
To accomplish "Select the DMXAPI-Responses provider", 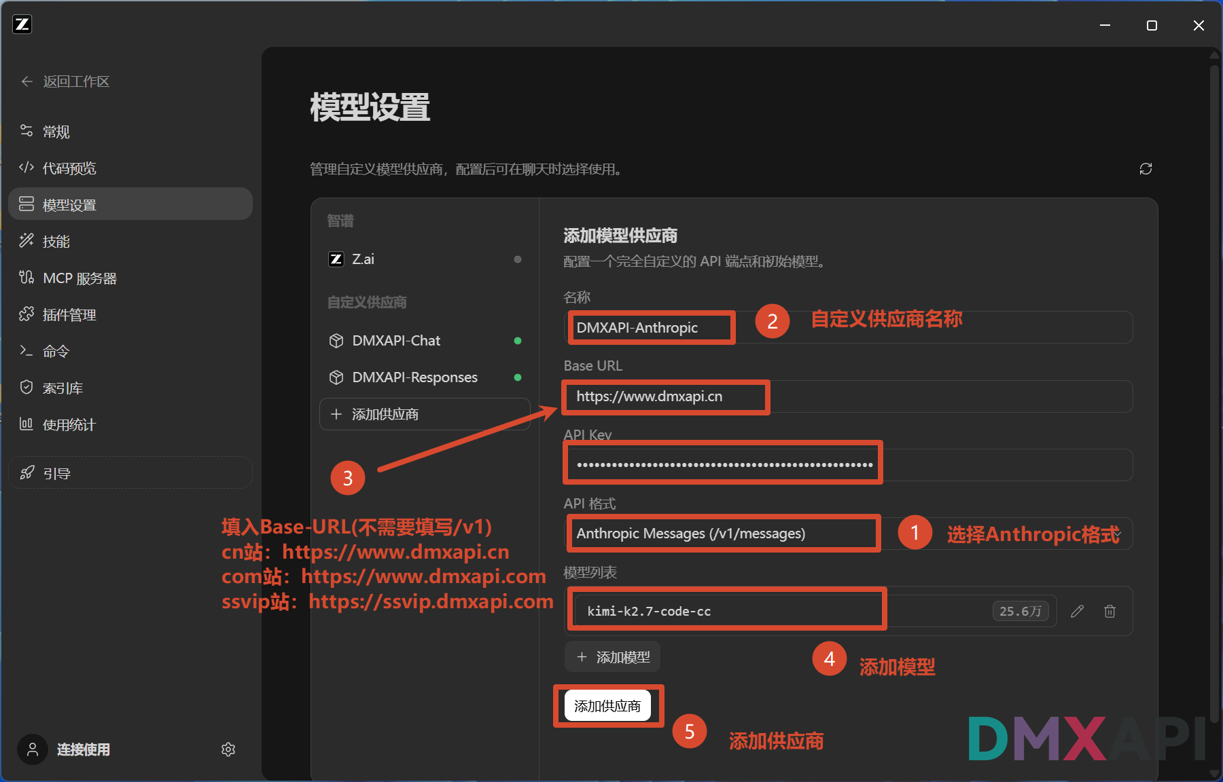I will [425, 377].
